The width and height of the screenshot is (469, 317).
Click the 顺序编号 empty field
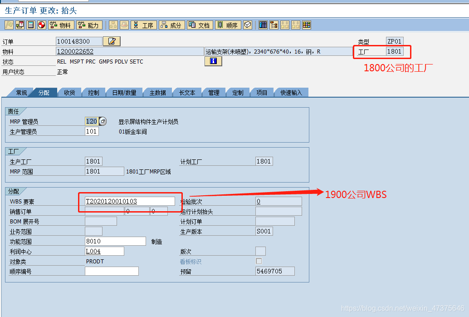pyautogui.click(x=112, y=271)
